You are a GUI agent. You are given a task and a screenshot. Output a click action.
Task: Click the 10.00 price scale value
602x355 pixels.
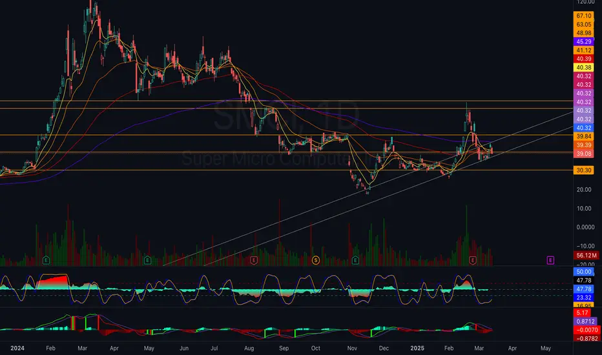(x=583, y=208)
